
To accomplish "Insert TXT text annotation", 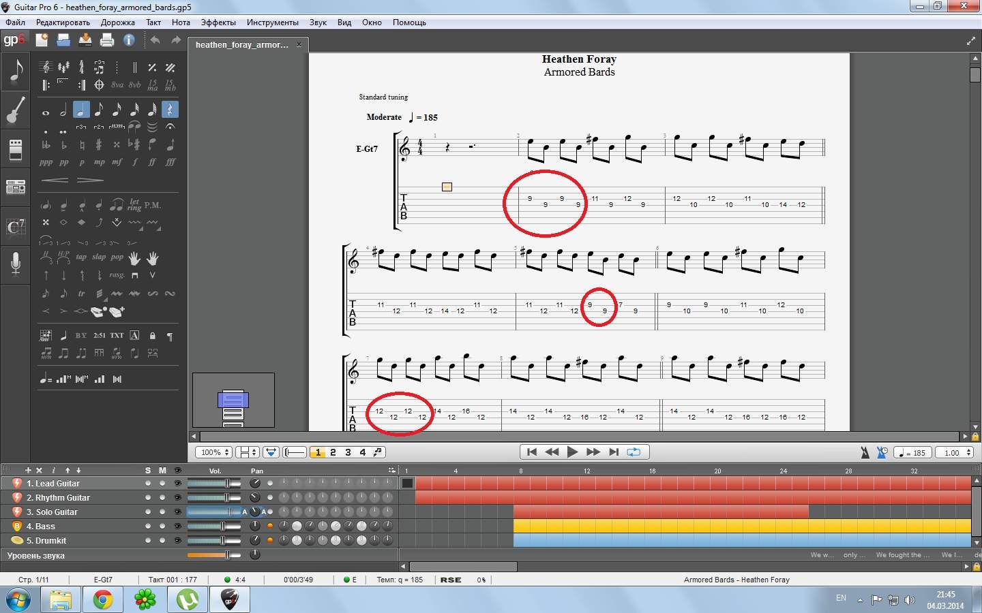I will click(x=117, y=335).
